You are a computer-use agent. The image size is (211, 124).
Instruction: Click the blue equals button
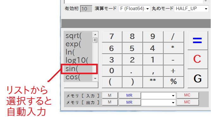click(x=198, y=41)
